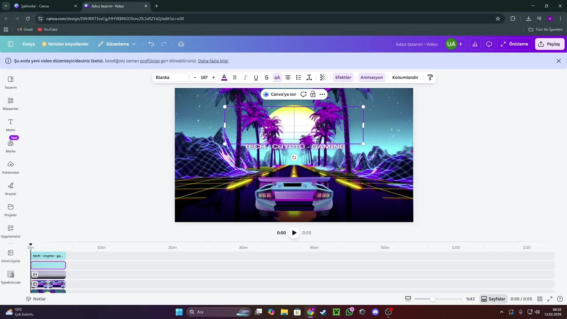Open the Animasyon options
Screen dimensions: 567x319
point(372,78)
